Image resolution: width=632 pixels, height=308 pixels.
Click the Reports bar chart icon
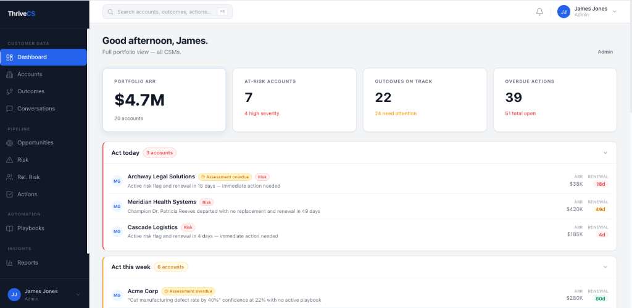[10, 263]
